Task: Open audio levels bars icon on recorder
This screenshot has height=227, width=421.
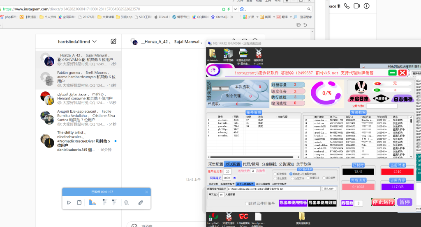Action: (x=92, y=202)
